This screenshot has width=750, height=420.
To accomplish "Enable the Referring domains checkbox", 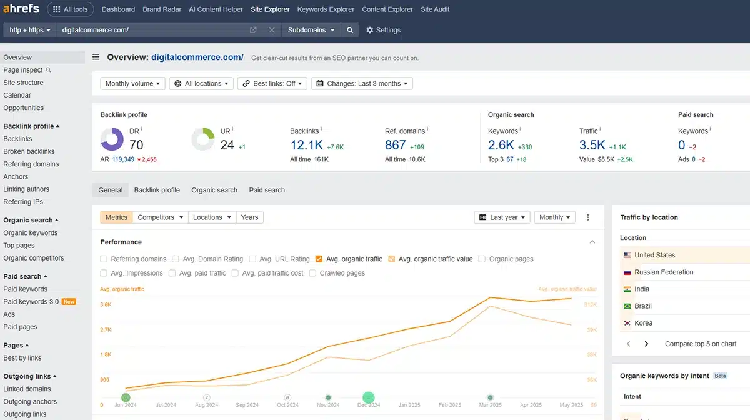I will pos(104,259).
